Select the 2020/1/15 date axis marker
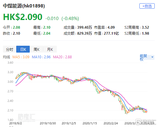Image resolution: width=158 pixels, height=127 pixels. click(x=90, y=123)
